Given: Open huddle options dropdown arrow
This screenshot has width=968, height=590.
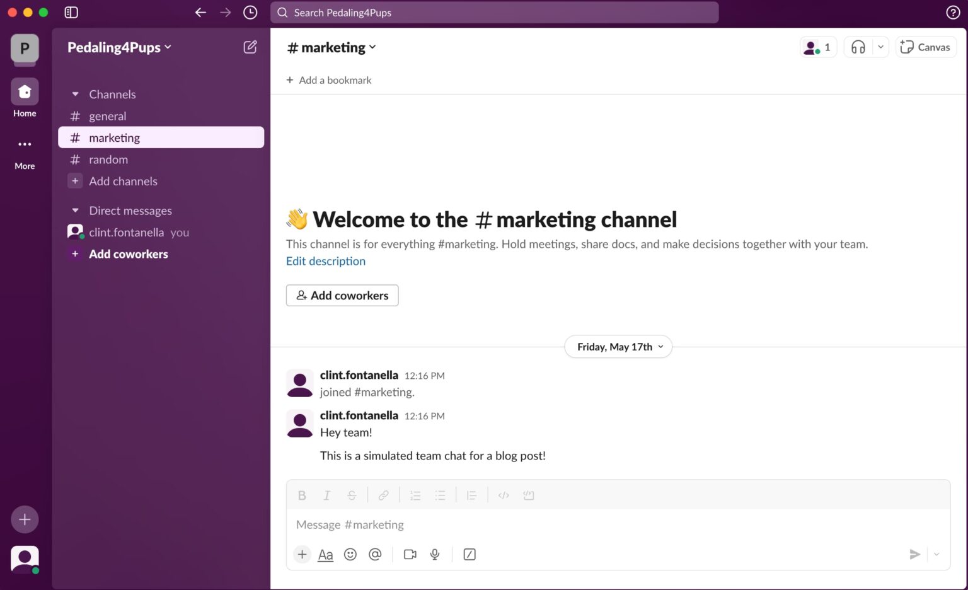Looking at the screenshot, I should click(x=880, y=47).
